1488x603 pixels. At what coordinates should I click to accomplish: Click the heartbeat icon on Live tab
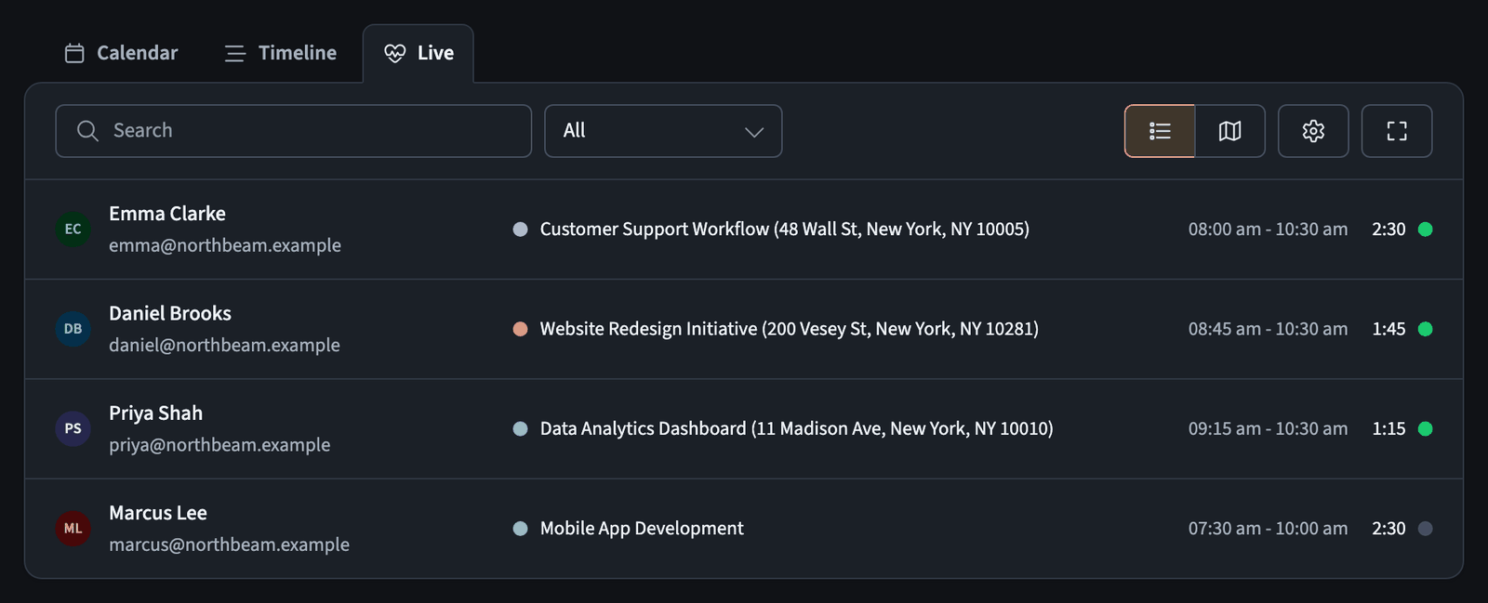[395, 53]
